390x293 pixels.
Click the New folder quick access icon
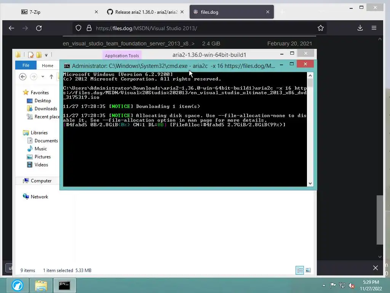click(39, 55)
